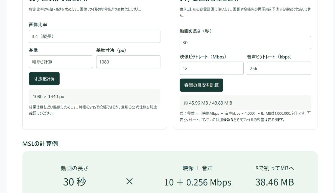Screen dimensions: 335x193
Task: Open the 基準 dropdown showing 幅から計算
Action: [61, 62]
